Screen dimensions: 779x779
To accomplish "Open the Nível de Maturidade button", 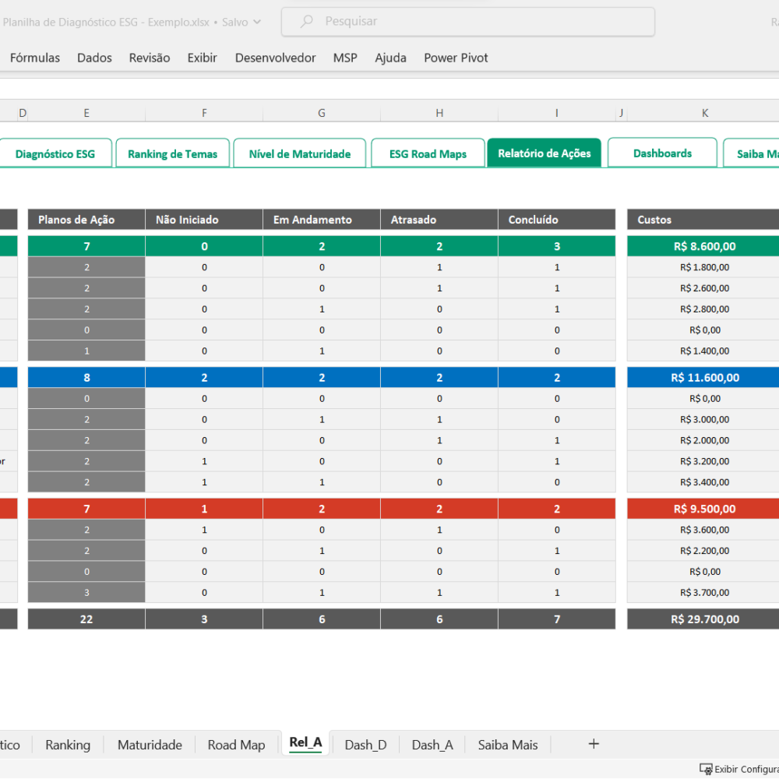I will pos(300,153).
